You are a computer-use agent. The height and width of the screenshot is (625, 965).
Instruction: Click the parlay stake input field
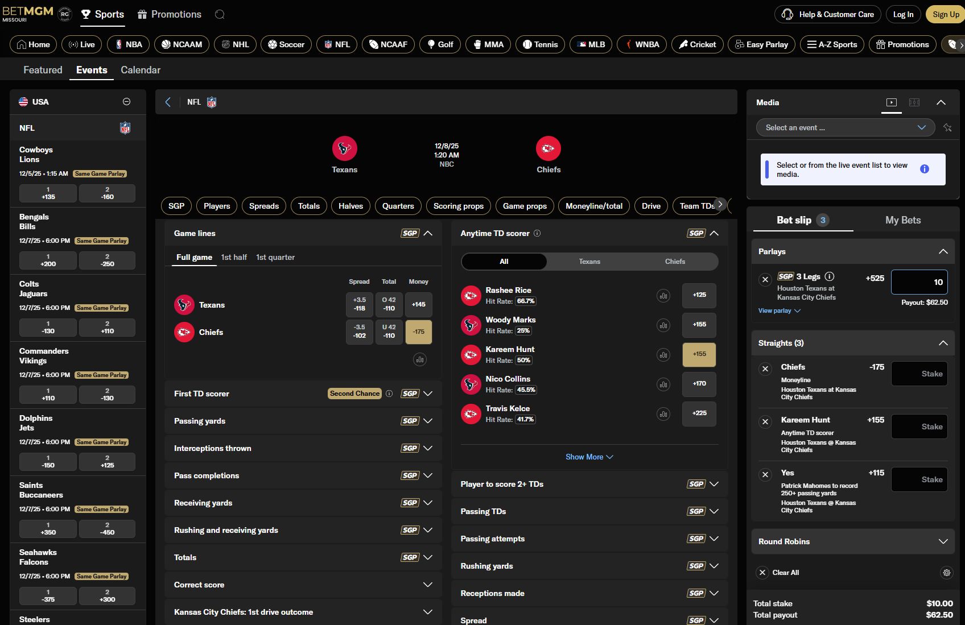[919, 282]
